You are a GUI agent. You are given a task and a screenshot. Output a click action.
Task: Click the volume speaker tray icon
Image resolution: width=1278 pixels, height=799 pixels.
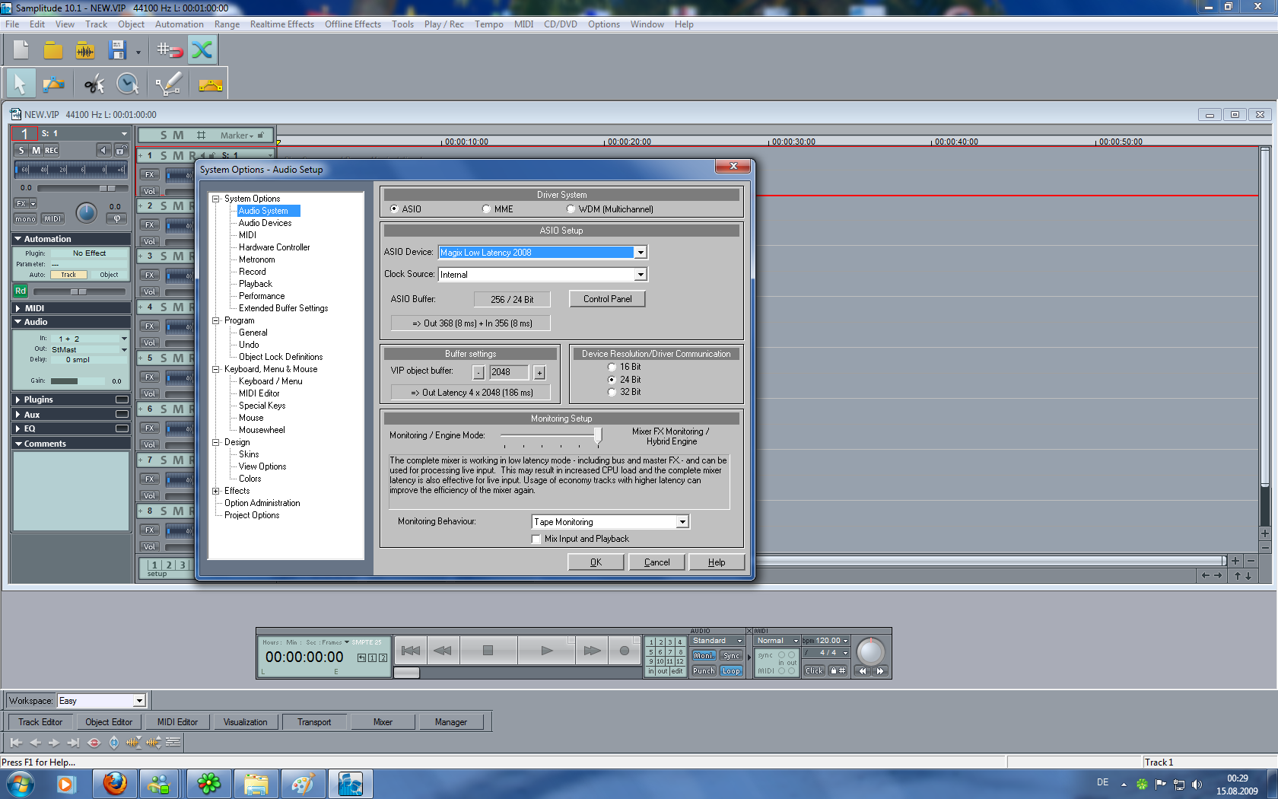tap(1197, 784)
